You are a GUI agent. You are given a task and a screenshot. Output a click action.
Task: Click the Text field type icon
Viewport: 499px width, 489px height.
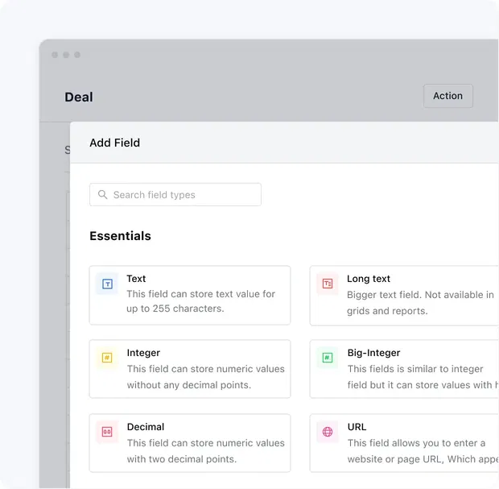click(x=107, y=284)
